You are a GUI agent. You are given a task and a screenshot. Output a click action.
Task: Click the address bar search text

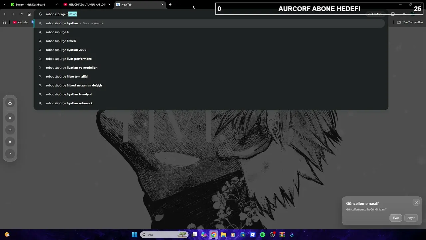click(x=61, y=14)
